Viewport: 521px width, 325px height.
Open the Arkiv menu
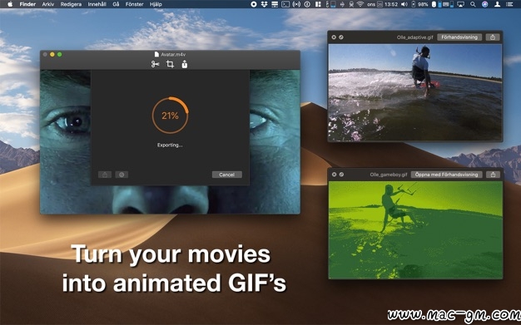[x=48, y=4]
